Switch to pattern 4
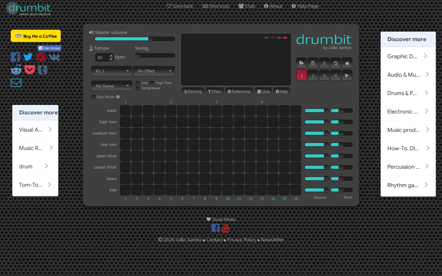 coord(335,75)
